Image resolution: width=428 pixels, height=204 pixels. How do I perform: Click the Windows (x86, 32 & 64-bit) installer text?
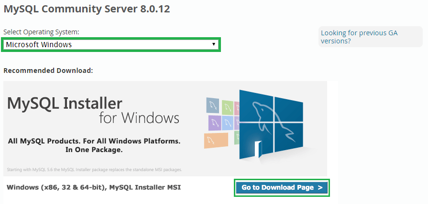click(94, 187)
